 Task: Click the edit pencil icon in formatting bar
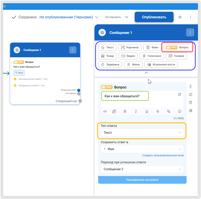click(x=114, y=111)
